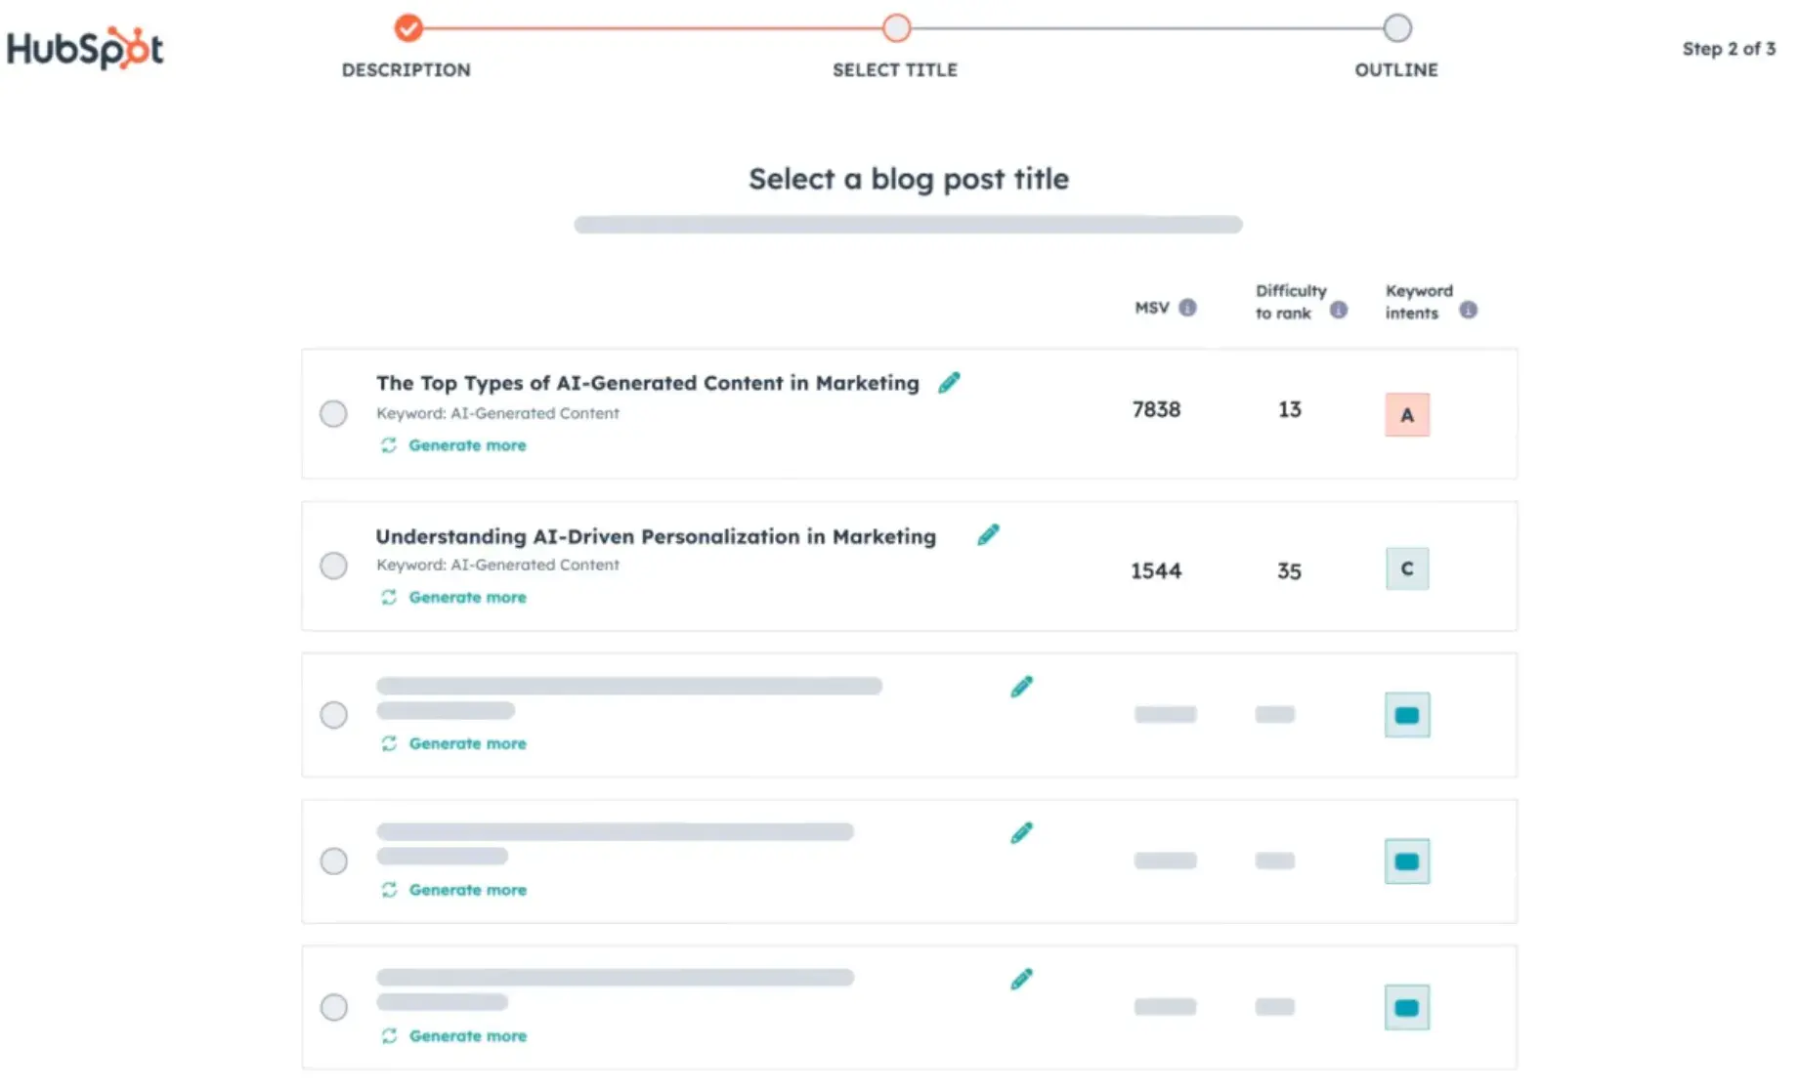This screenshot has width=1799, height=1092.
Task: Click the difficulty value 35
Action: (x=1289, y=570)
